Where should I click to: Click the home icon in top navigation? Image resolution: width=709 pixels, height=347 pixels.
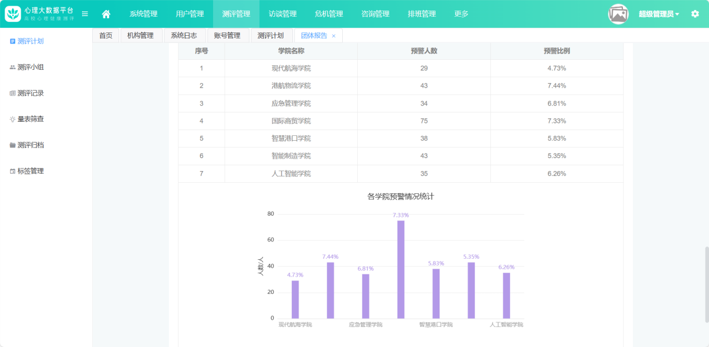click(106, 14)
